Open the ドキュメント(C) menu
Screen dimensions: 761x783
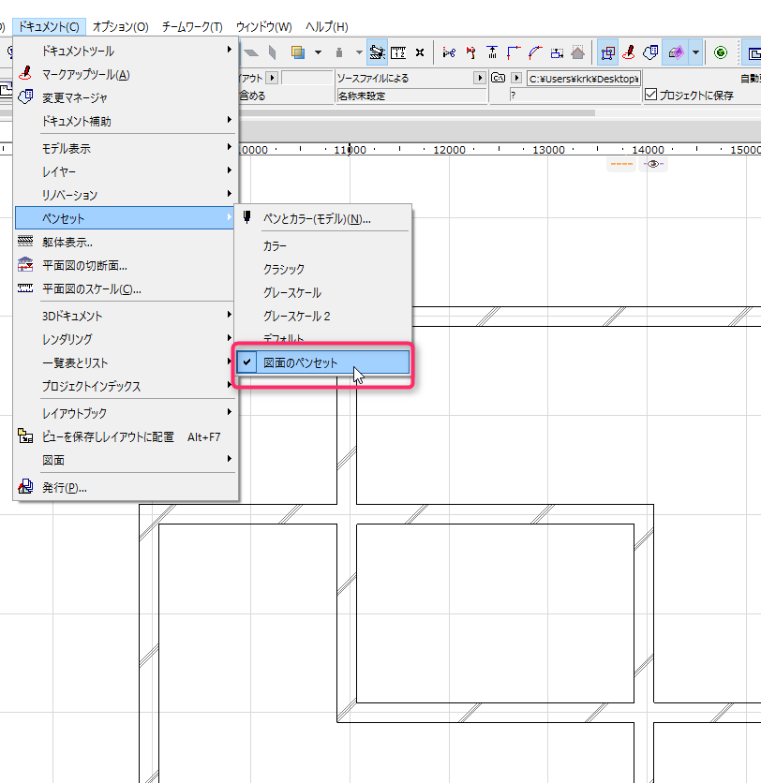click(x=49, y=26)
